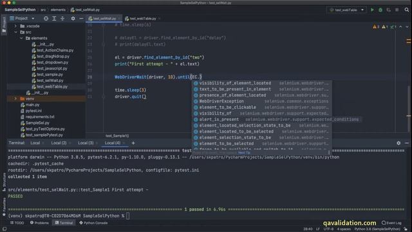Collapse all project tree icon
This screenshot has height=232, width=412.
(x=62, y=19)
